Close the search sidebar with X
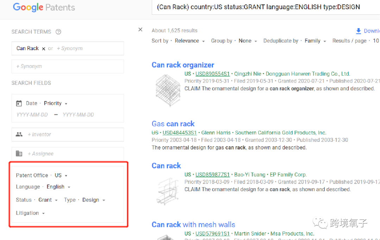The width and height of the screenshot is (380, 240). (x=140, y=29)
